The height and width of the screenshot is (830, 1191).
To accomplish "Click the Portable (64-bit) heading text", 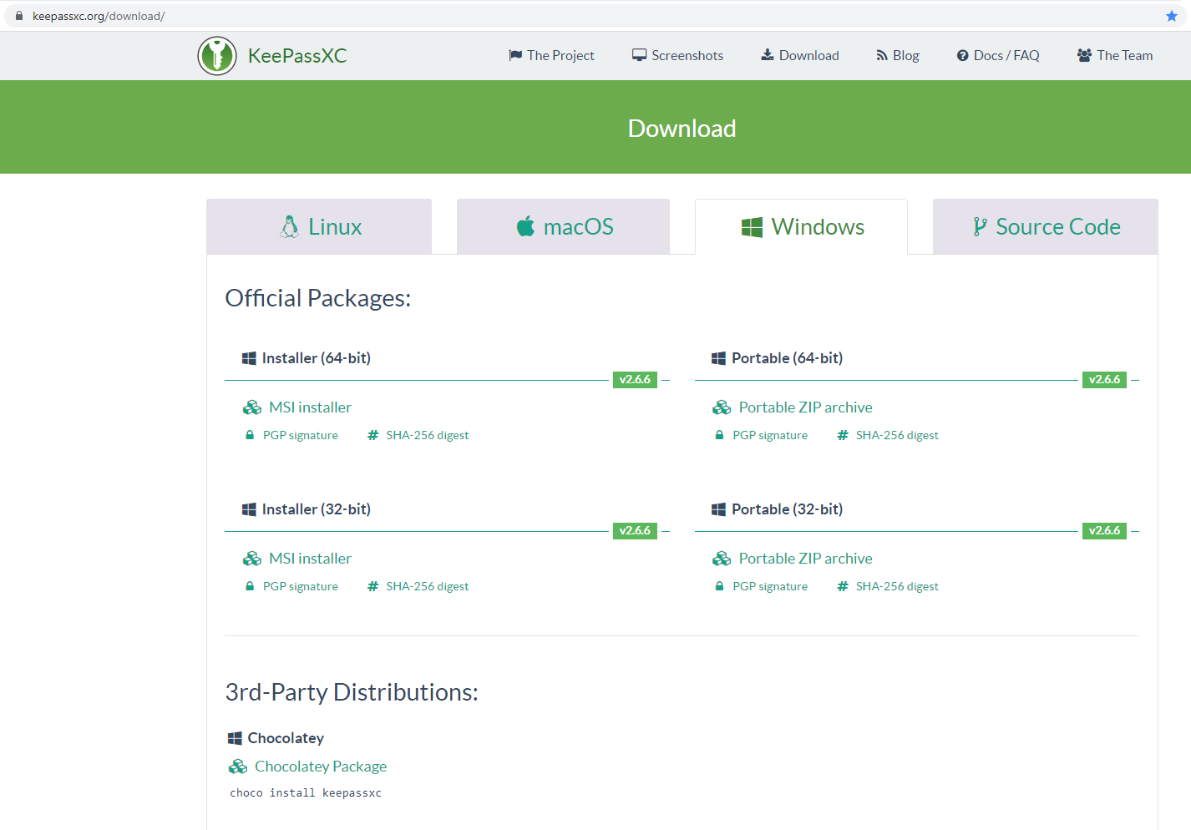I will (x=788, y=358).
